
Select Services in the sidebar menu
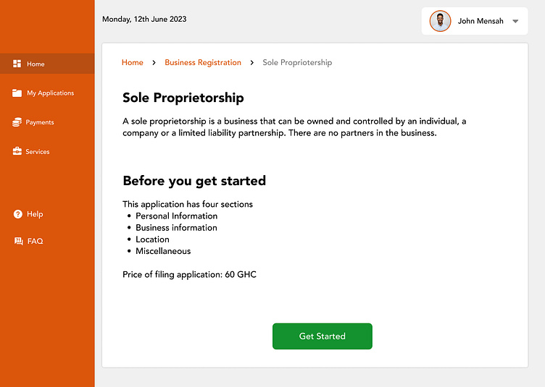pyautogui.click(x=38, y=152)
